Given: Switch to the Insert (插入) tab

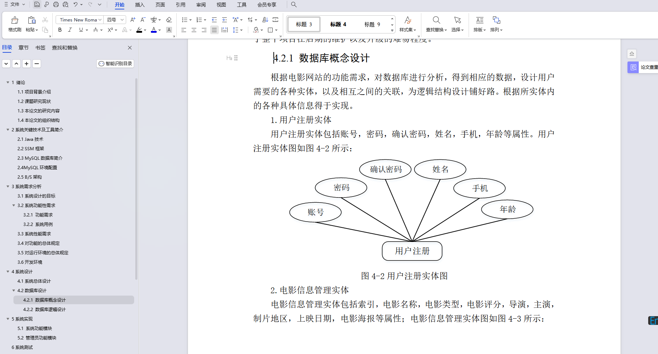Looking at the screenshot, I should coord(140,5).
